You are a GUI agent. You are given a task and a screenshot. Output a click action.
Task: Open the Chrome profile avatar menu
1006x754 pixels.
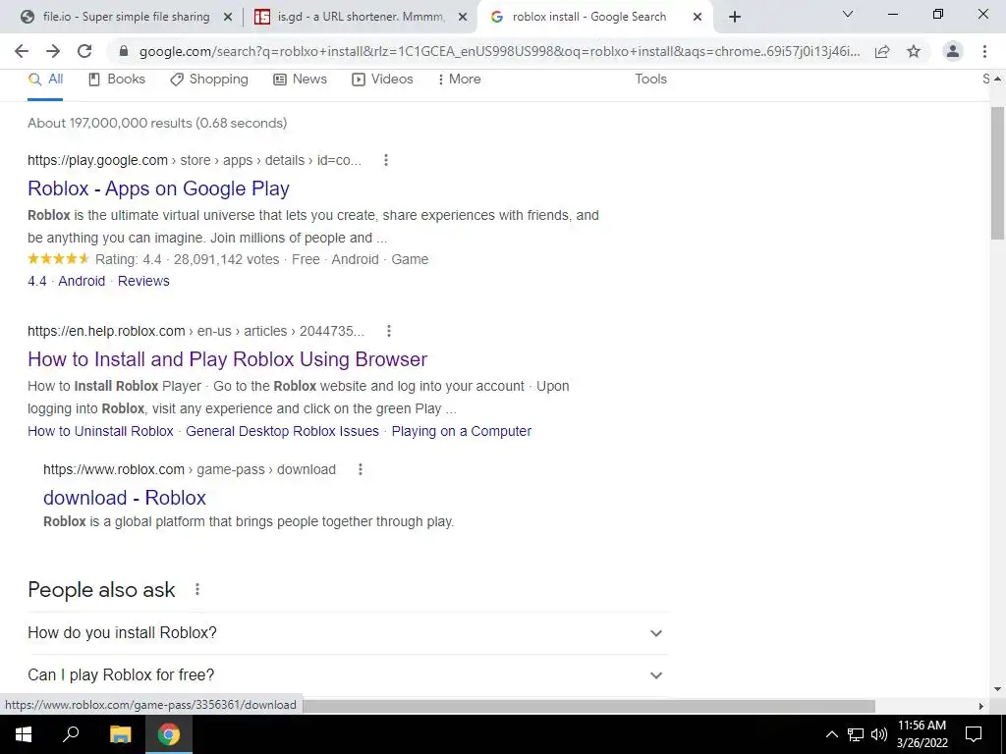coord(953,51)
